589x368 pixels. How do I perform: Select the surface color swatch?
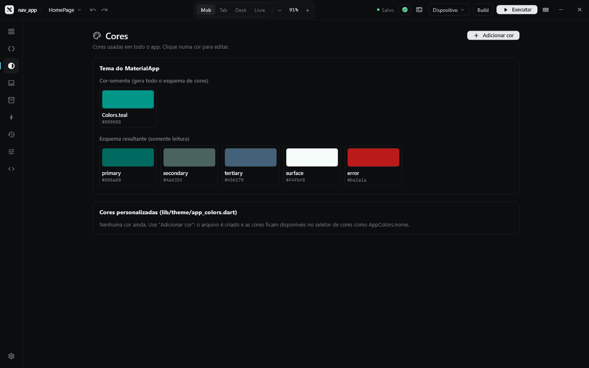point(312,166)
